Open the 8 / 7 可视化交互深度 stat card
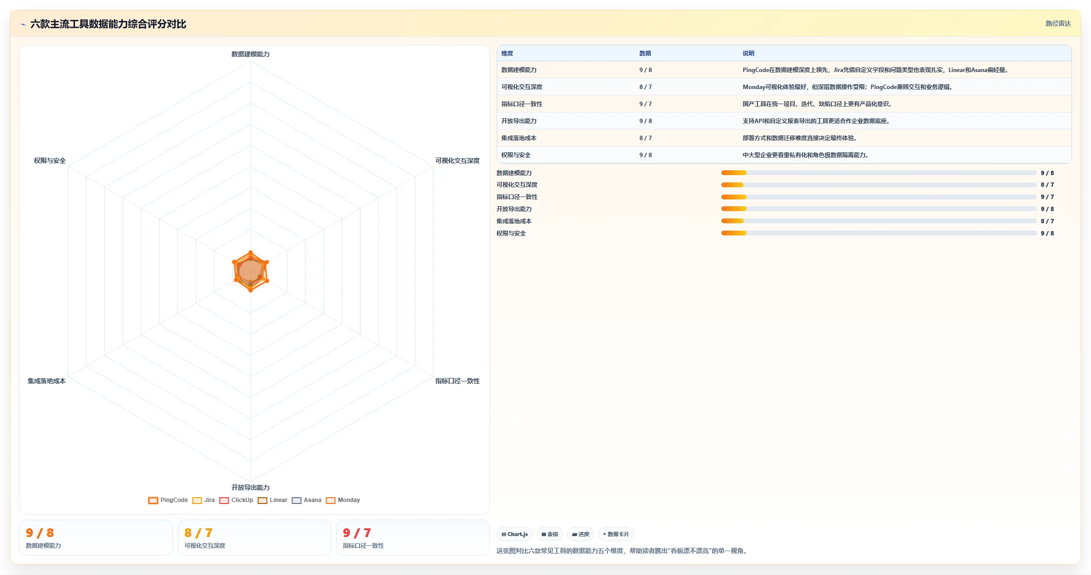Image resolution: width=1091 pixels, height=575 pixels. coord(254,538)
